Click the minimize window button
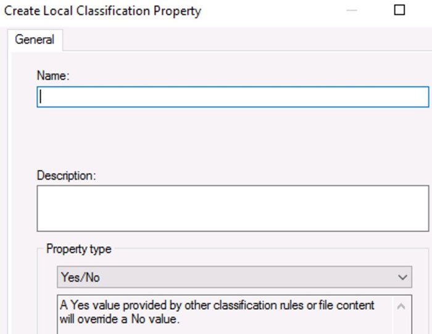Screen dimensions: 432x334 click(352, 10)
